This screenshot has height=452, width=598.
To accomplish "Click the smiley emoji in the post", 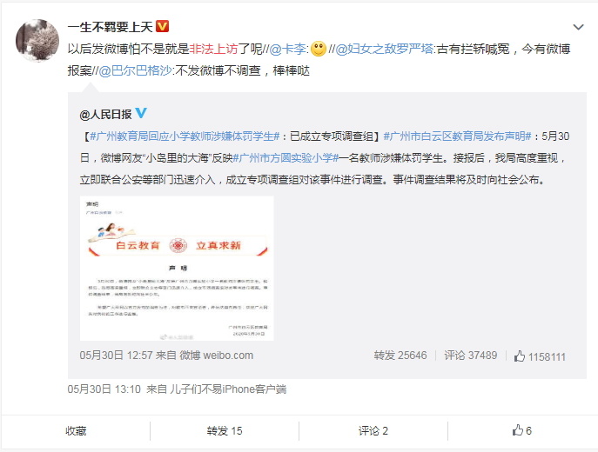I will 319,49.
